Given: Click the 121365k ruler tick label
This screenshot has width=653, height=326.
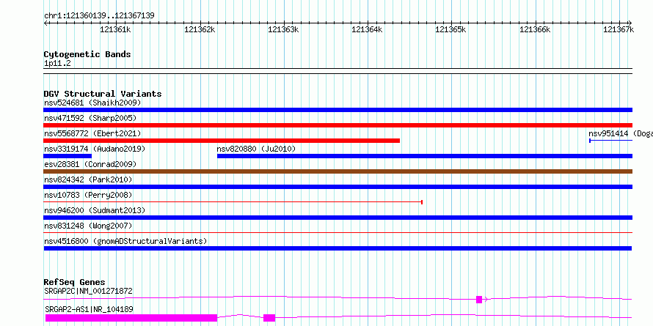Looking at the screenshot, I should tap(450, 29).
